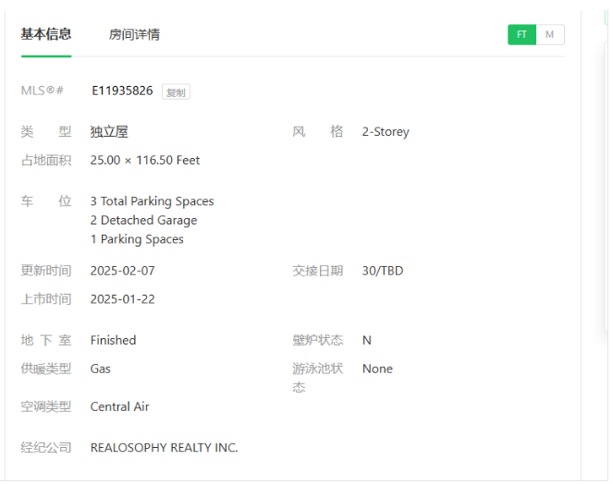Screen dimensions: 613x484
Task: Select the FT unit toggle
Action: tap(521, 35)
